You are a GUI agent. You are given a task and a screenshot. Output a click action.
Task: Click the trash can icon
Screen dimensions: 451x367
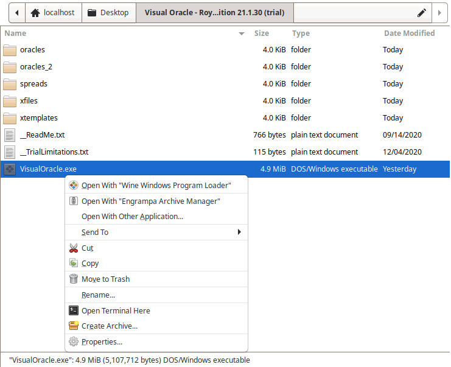[74, 279]
